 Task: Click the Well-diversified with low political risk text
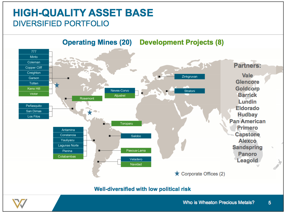[x=143, y=189]
